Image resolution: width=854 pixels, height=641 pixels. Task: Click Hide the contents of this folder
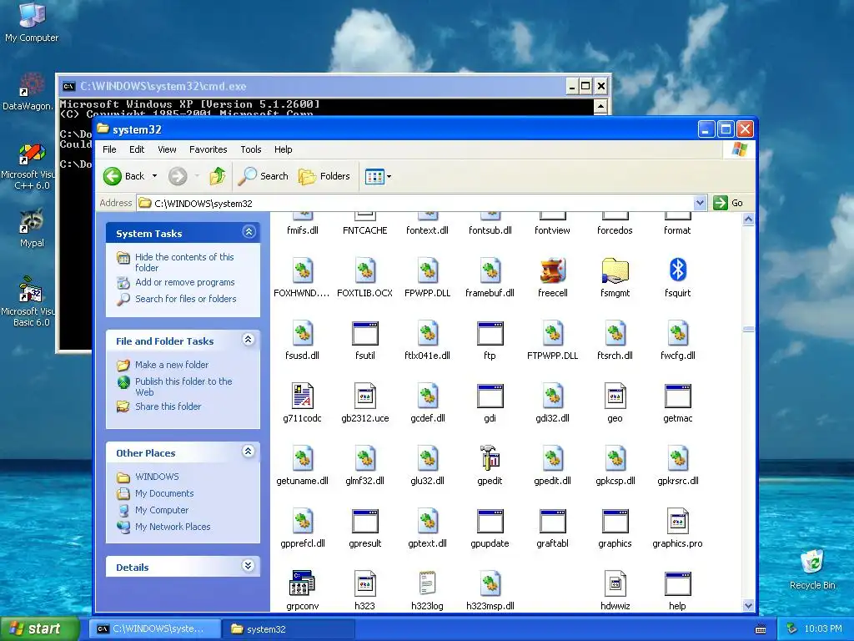coord(184,262)
